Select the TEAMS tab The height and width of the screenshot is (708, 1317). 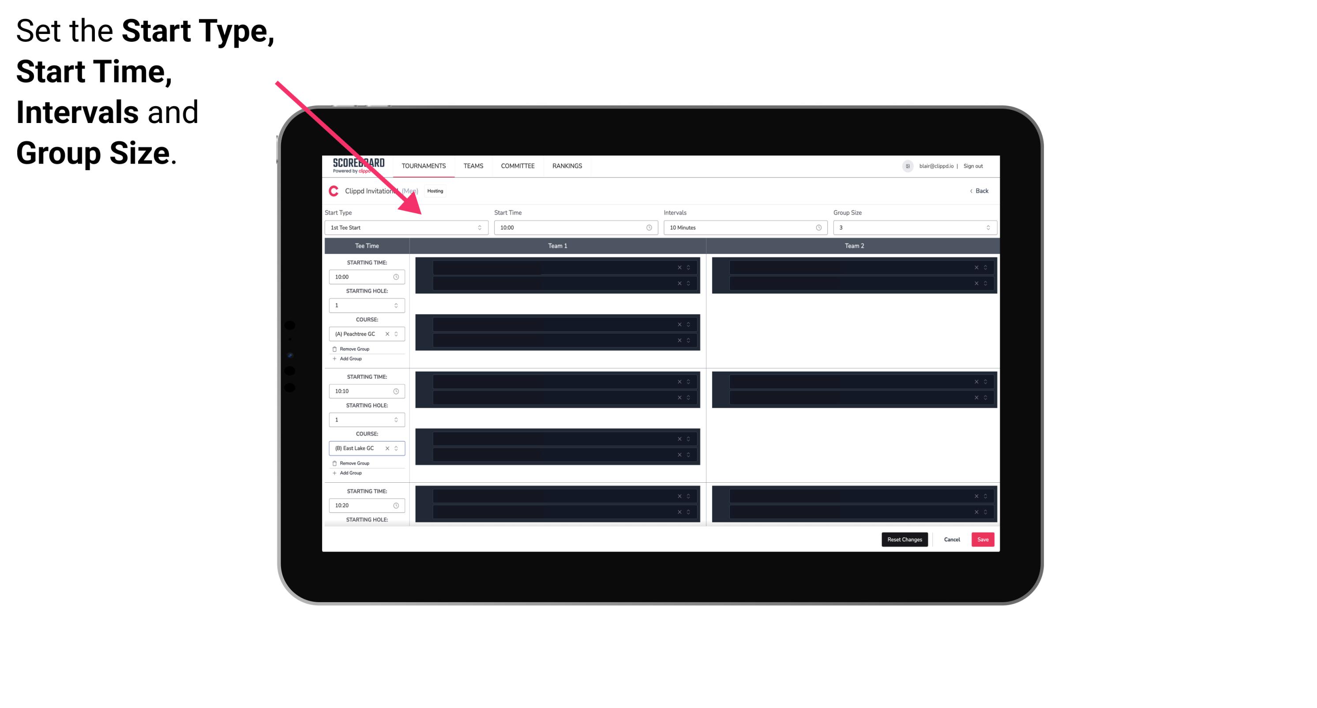click(x=472, y=167)
